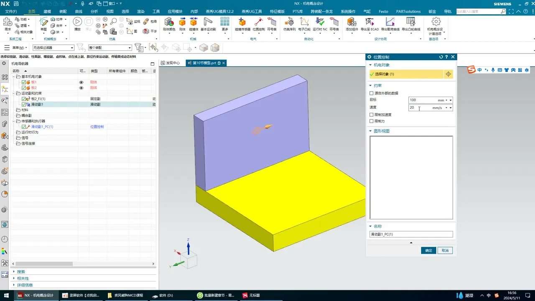Select the 刚体 rigid body tool

[182, 22]
